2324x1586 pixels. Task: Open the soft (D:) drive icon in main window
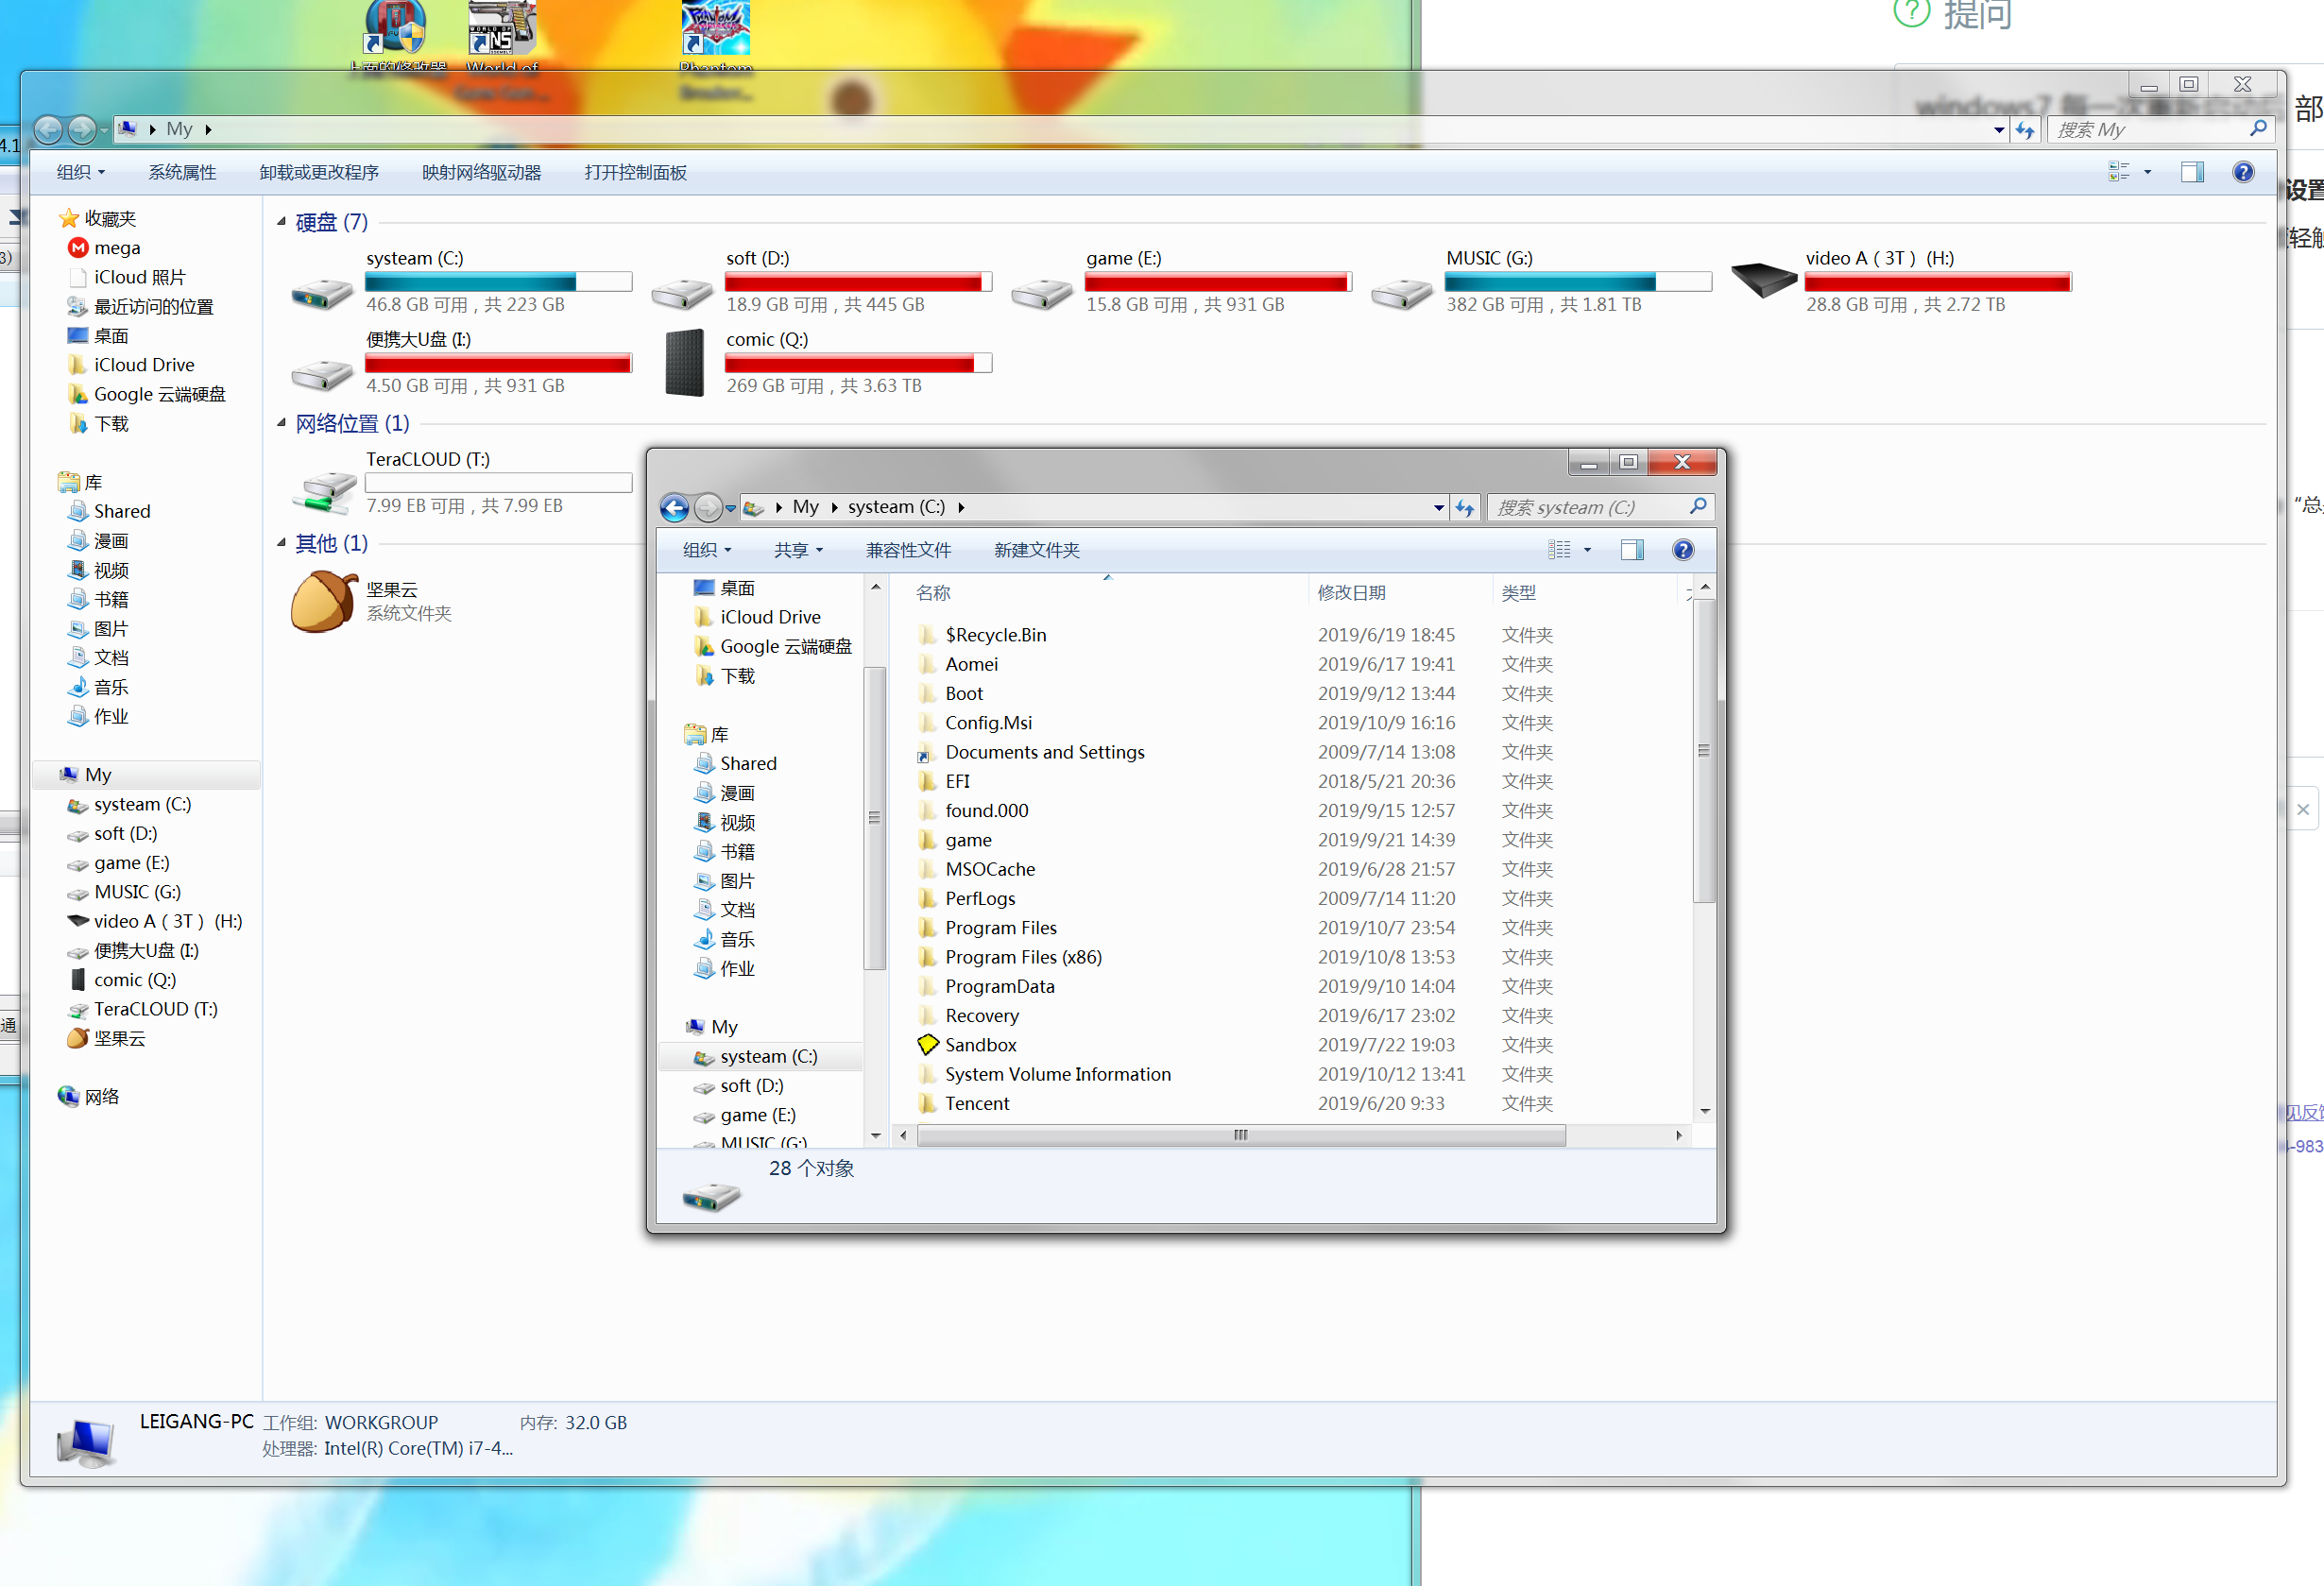(x=681, y=291)
